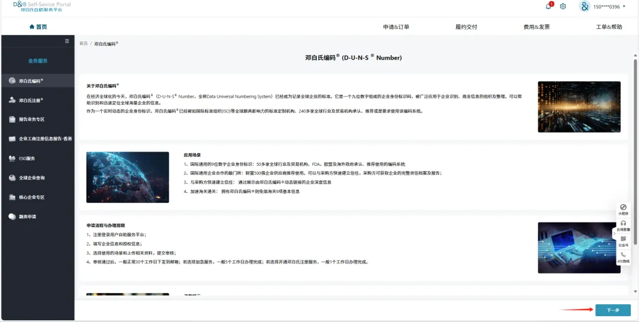Viewport: 639px width, 322px height.
Task: Collapse the floating side toolbar arrow
Action: 614,233
